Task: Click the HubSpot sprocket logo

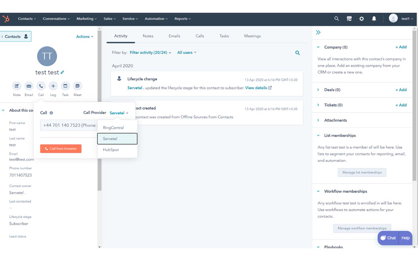Action: 6,19
